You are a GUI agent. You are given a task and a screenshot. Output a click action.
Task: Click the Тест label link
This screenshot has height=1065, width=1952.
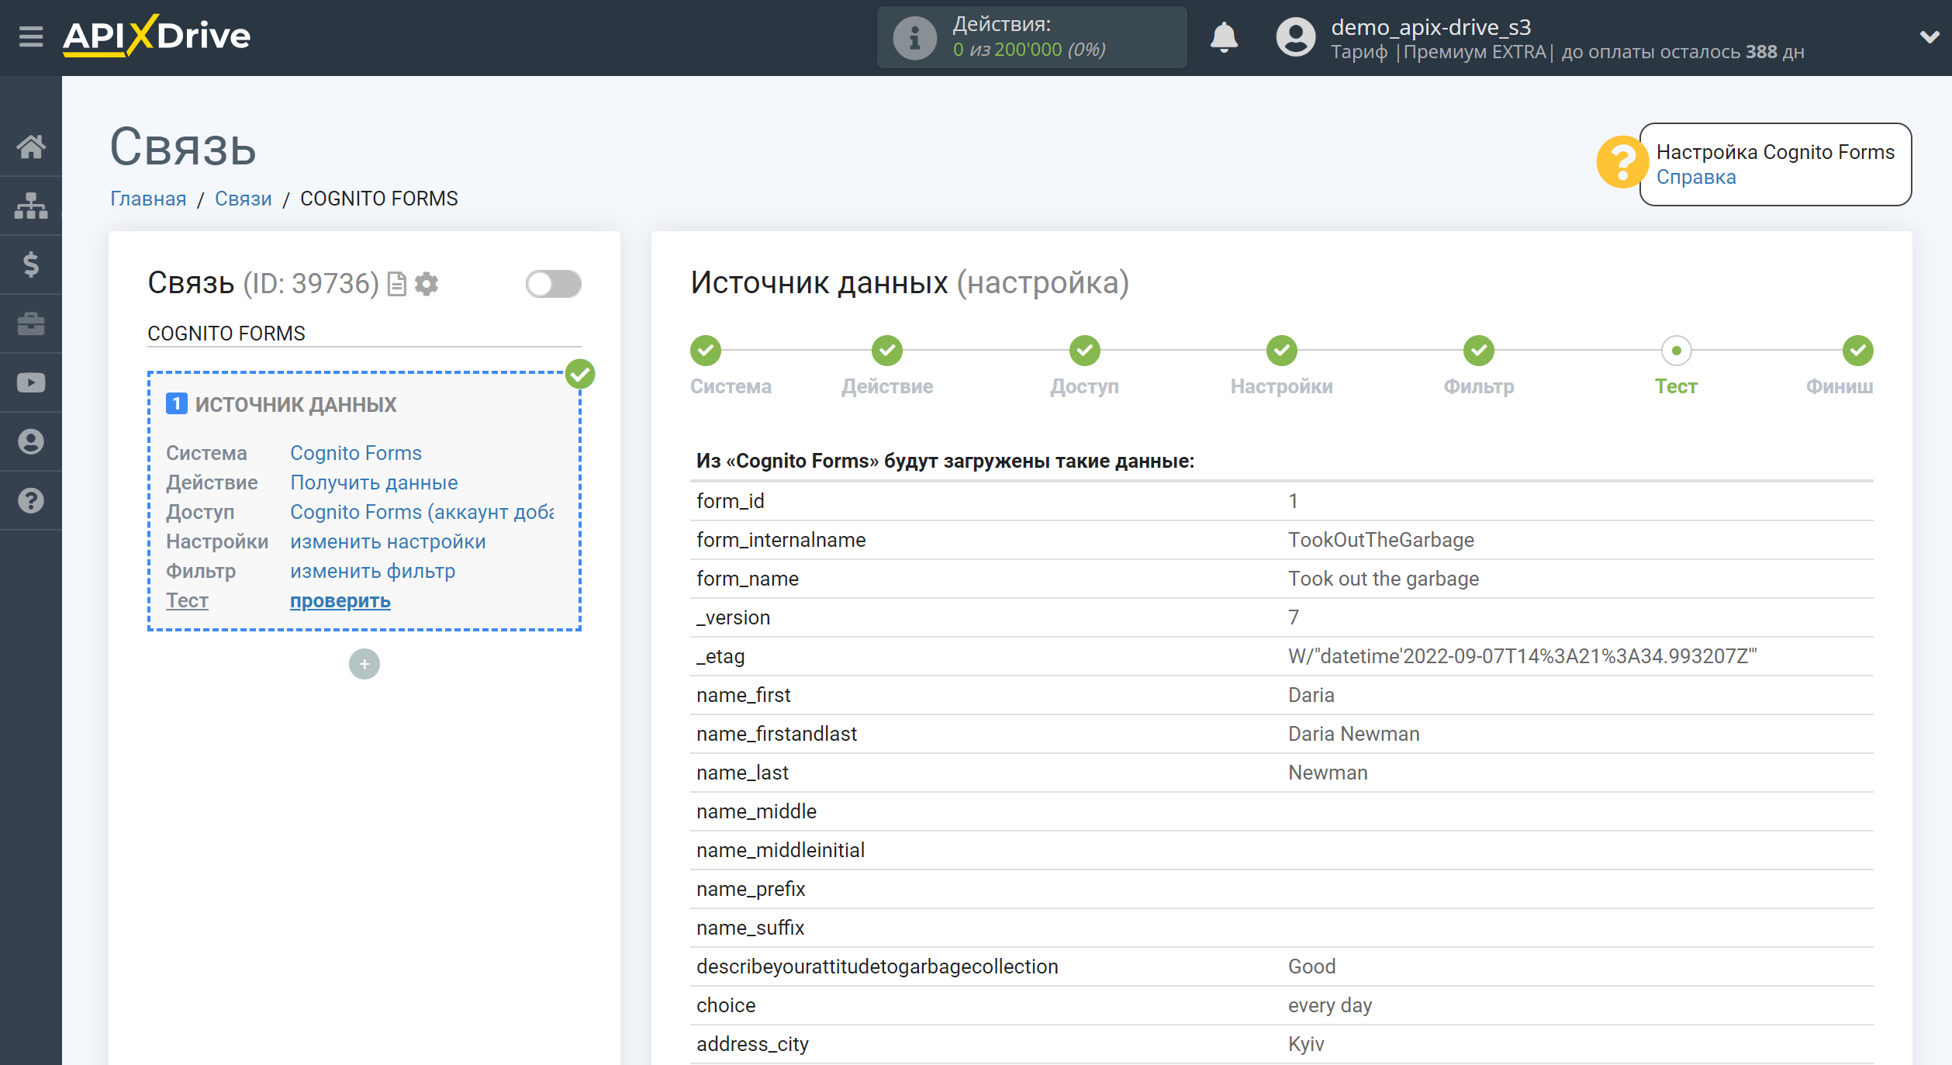coord(187,600)
